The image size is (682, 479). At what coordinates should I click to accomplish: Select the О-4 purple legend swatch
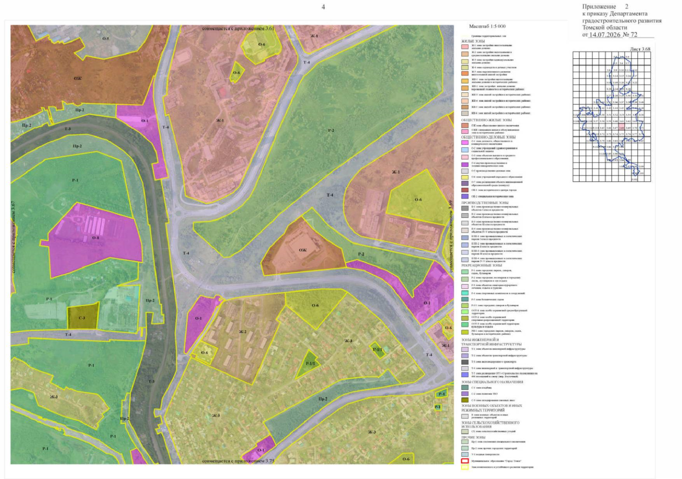(465, 164)
